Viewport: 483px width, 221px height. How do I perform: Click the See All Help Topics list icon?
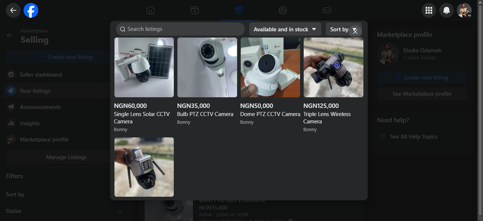tap(383, 136)
